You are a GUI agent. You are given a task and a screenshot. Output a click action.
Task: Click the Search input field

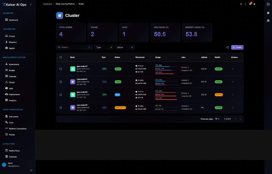point(73,47)
